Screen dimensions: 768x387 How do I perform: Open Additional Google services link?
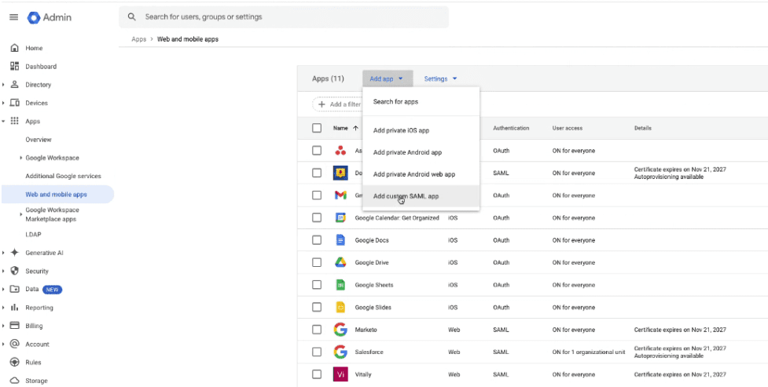[x=63, y=176]
